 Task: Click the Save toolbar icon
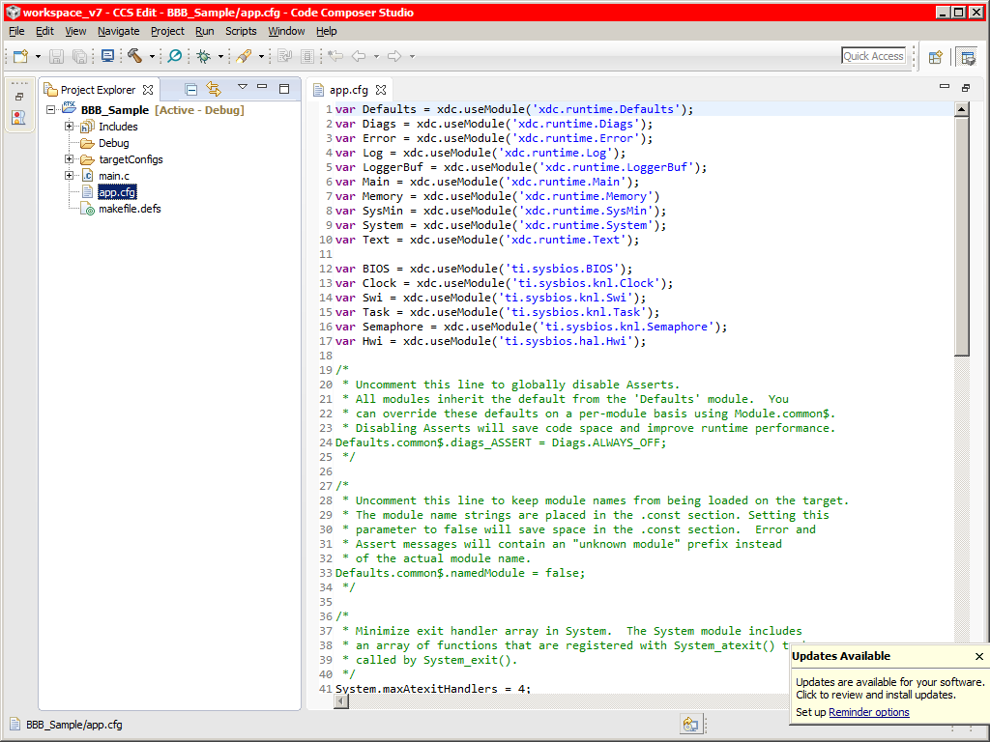click(x=56, y=56)
